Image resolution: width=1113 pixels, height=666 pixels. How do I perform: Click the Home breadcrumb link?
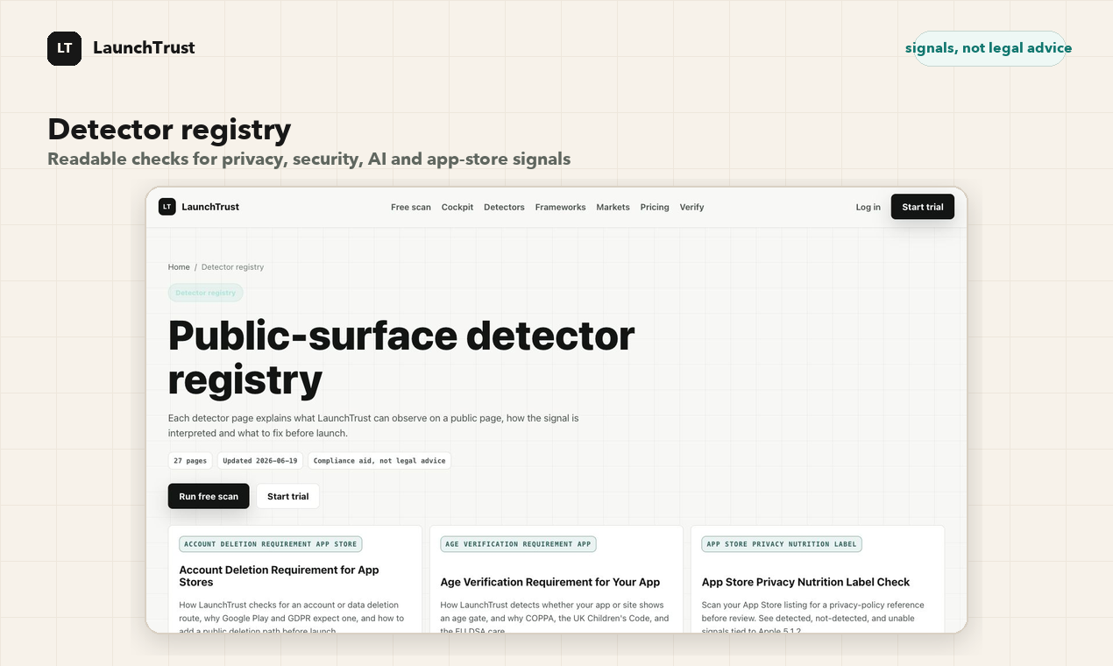click(x=179, y=267)
